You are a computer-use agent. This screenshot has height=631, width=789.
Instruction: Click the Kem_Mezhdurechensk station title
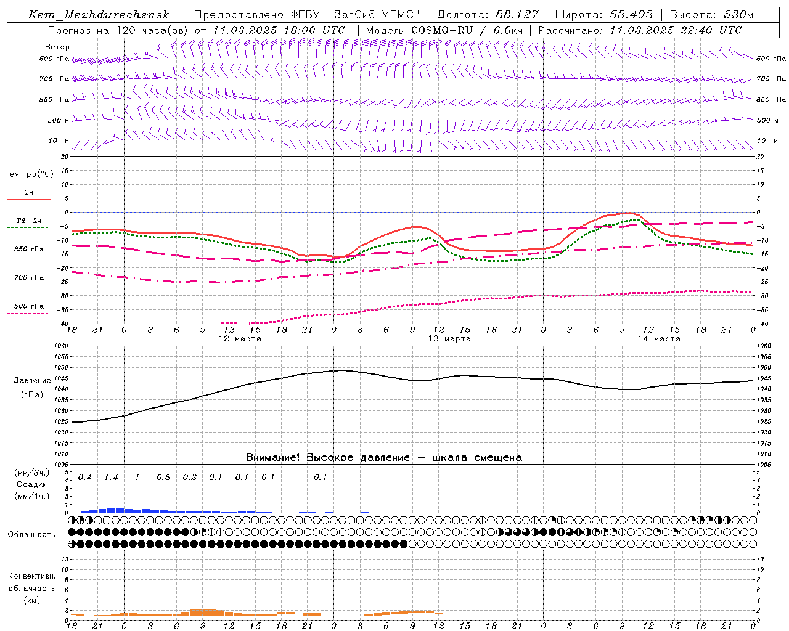(x=99, y=15)
